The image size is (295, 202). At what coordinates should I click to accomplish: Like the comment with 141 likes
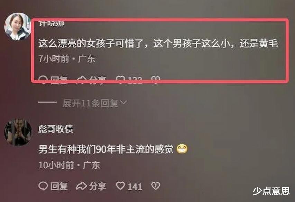click(129, 186)
